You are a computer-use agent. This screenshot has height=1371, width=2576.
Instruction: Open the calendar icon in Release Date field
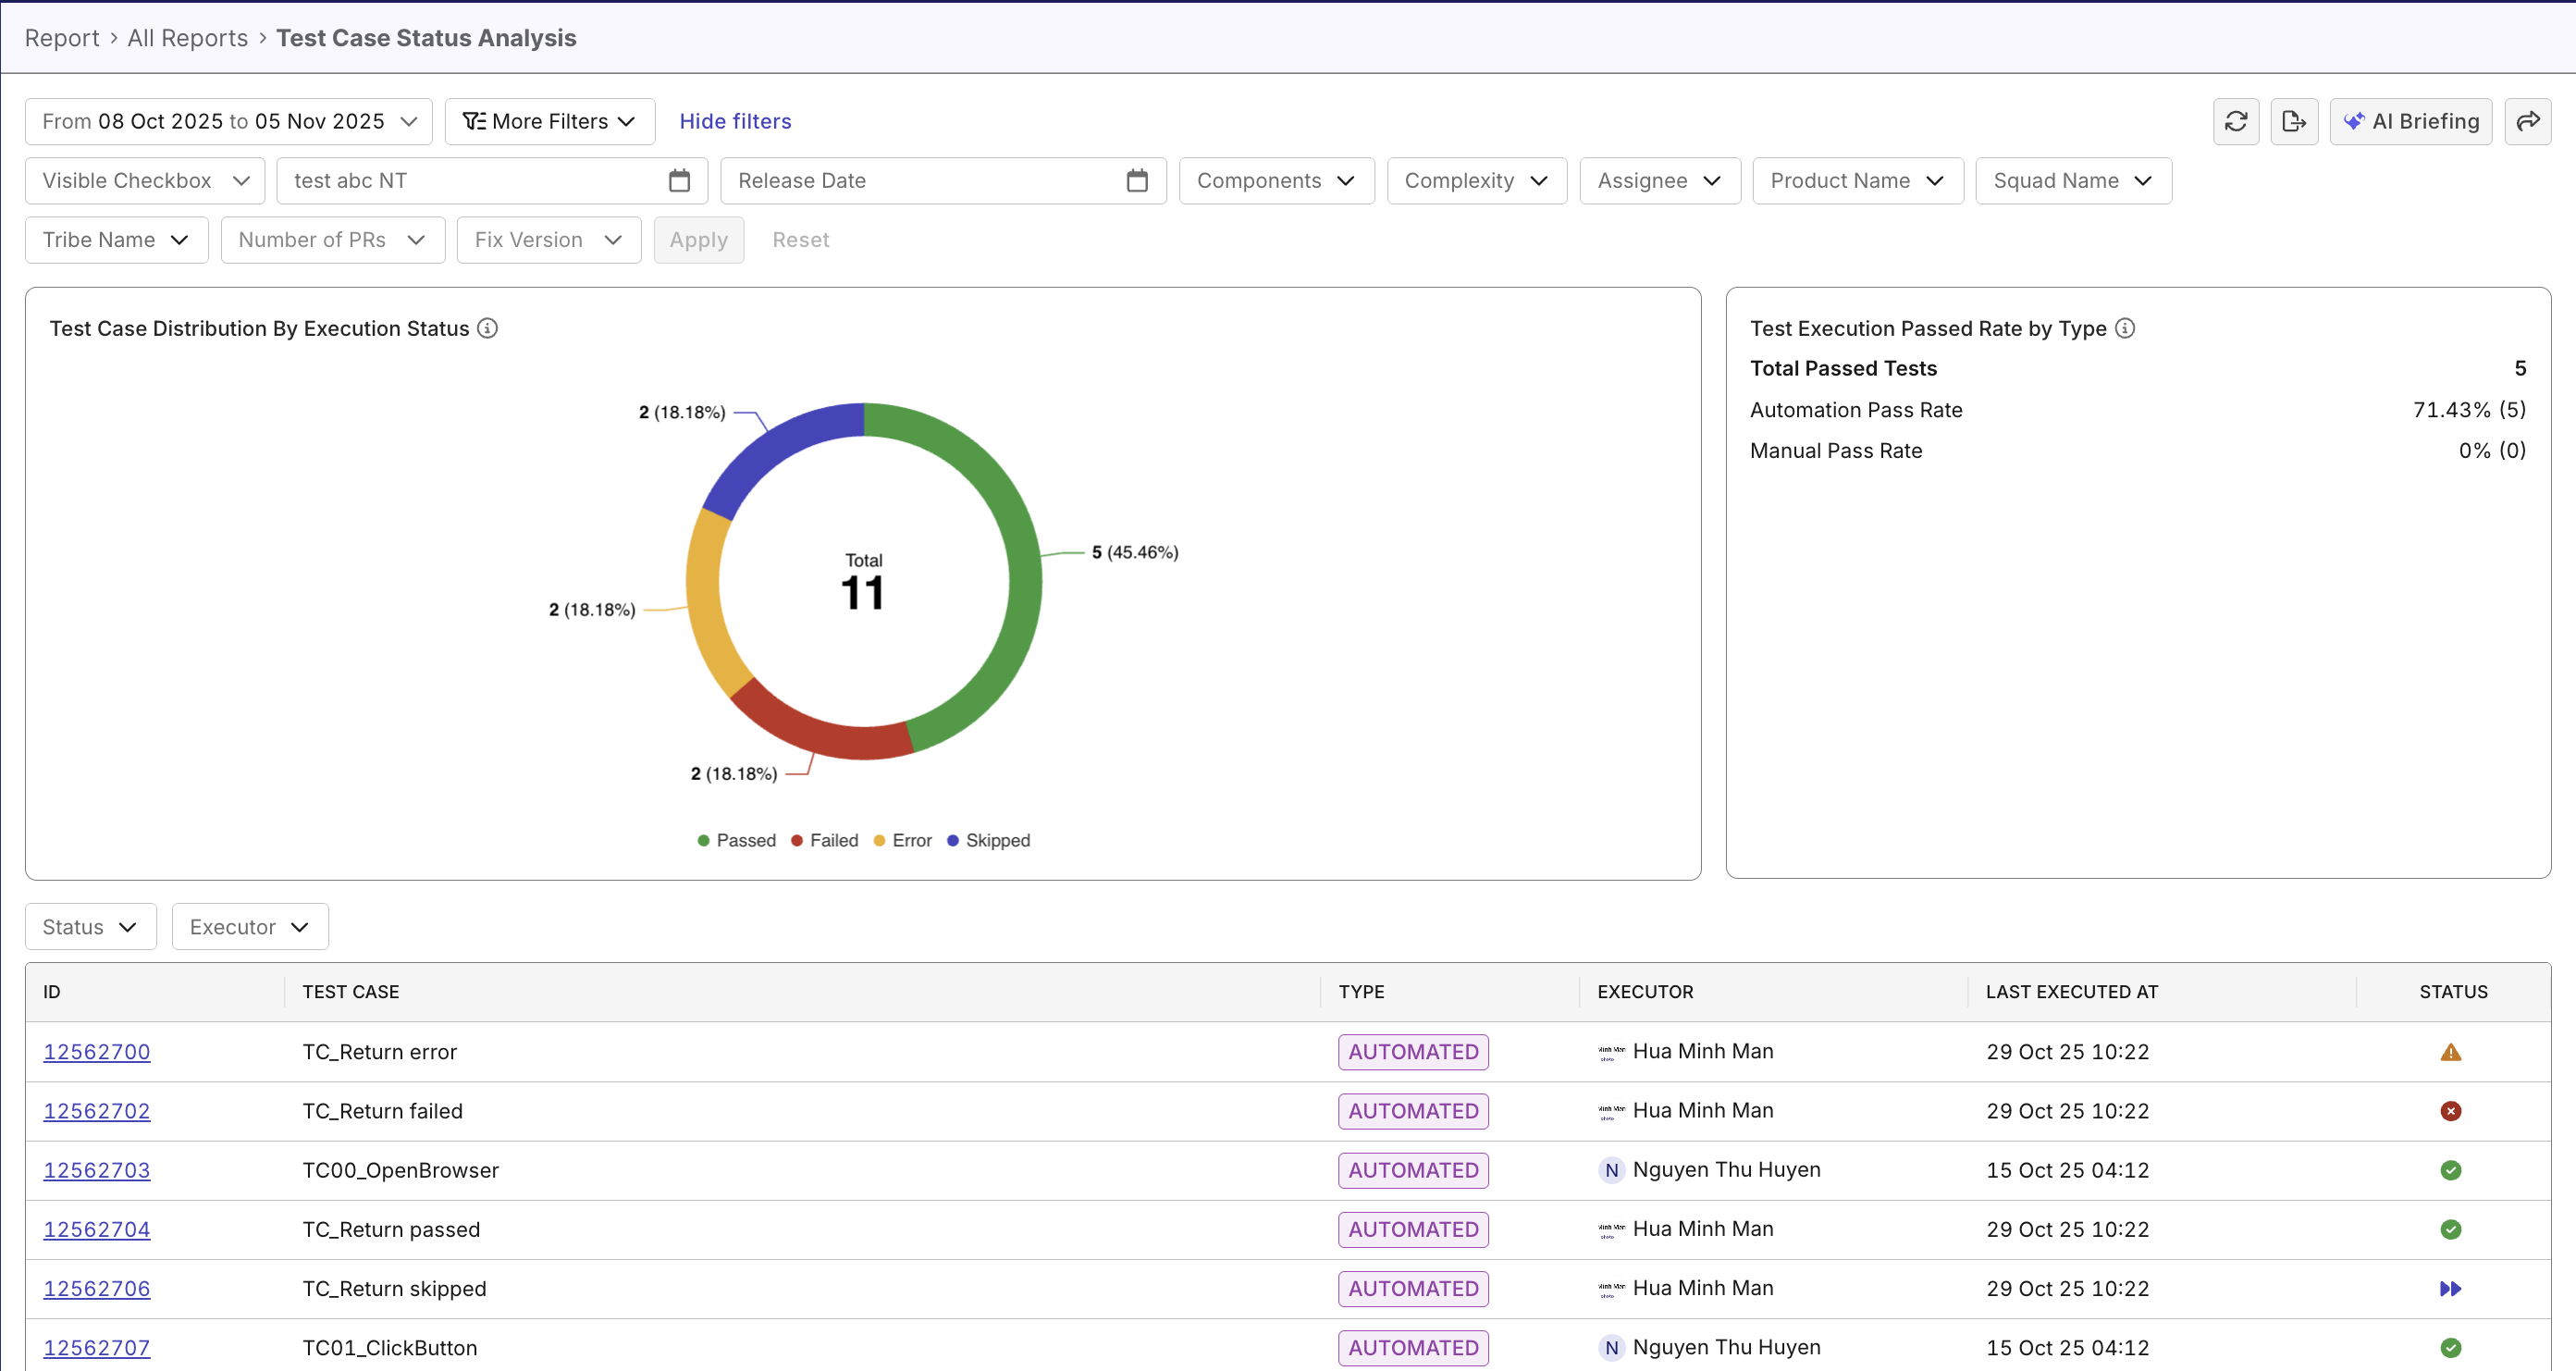tap(1137, 180)
